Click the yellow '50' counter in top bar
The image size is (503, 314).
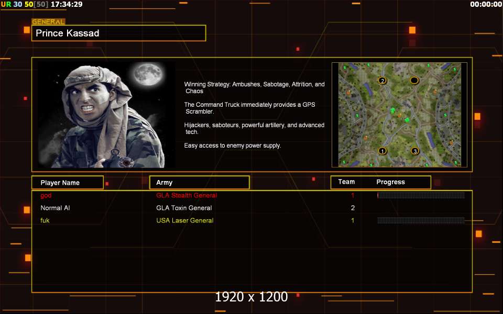point(29,4)
